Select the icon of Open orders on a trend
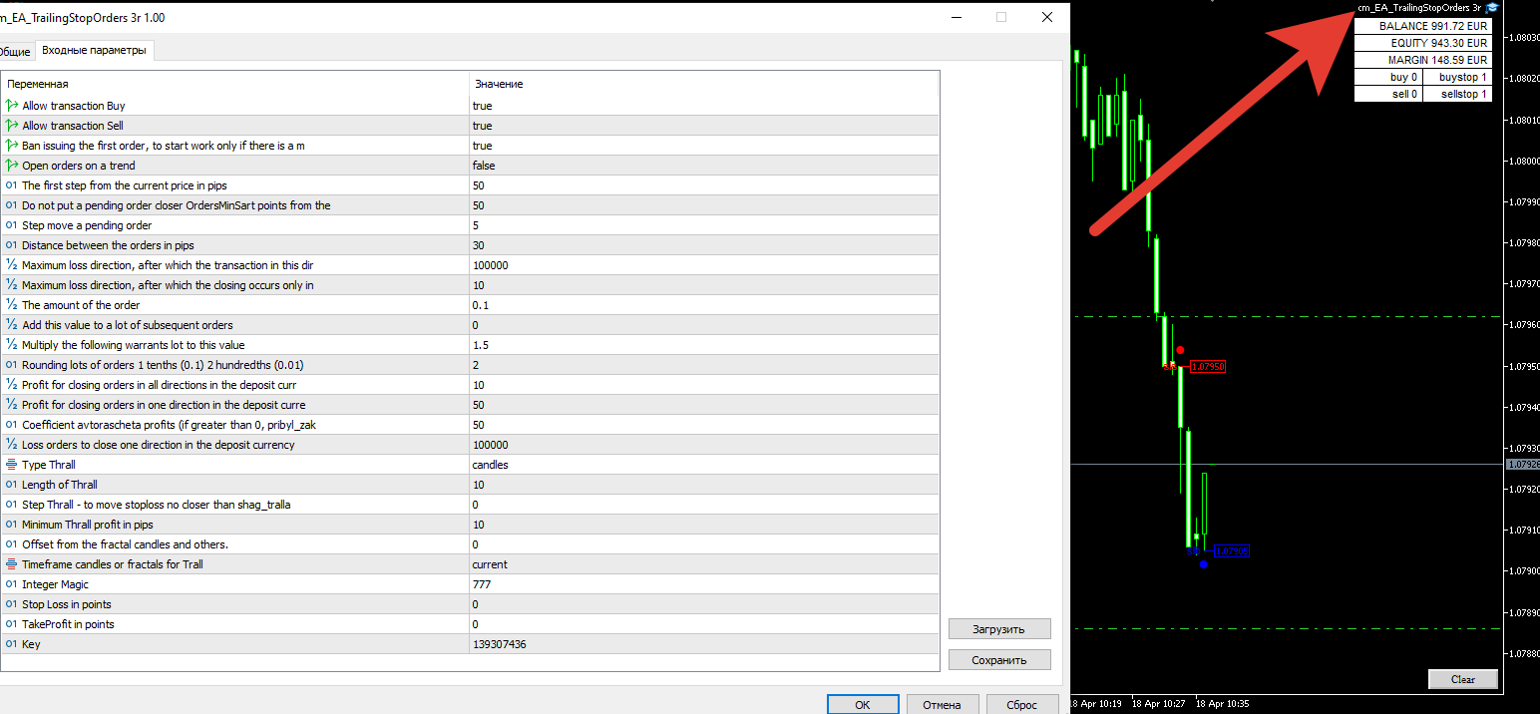Screen dimensions: 1540x714 (12, 166)
